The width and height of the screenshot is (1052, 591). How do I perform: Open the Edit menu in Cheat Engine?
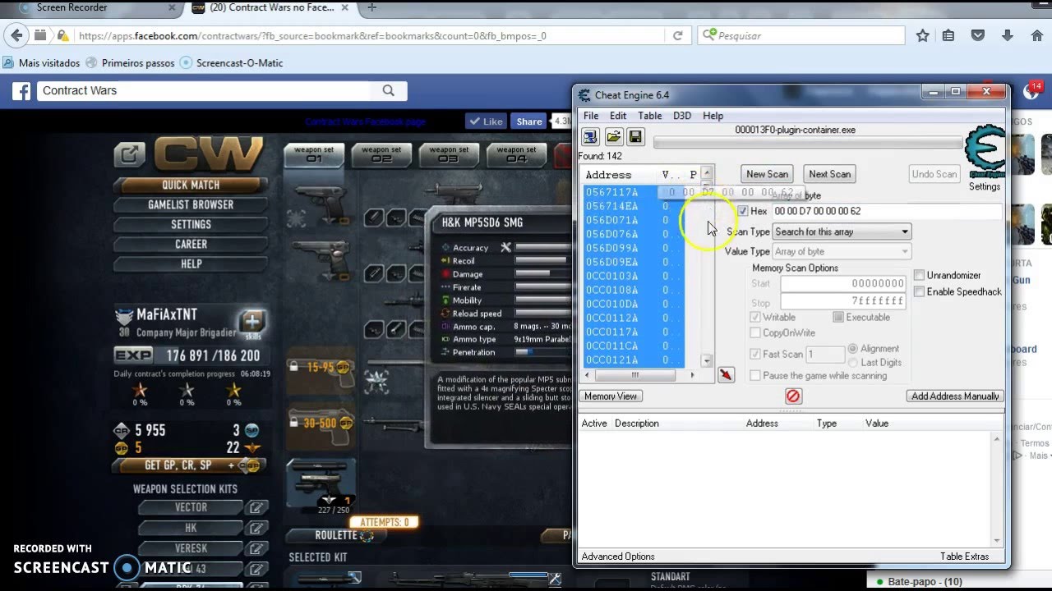618,116
